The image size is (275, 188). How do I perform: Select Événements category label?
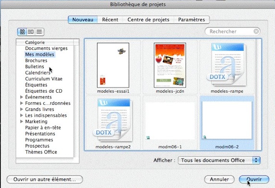click(x=38, y=97)
